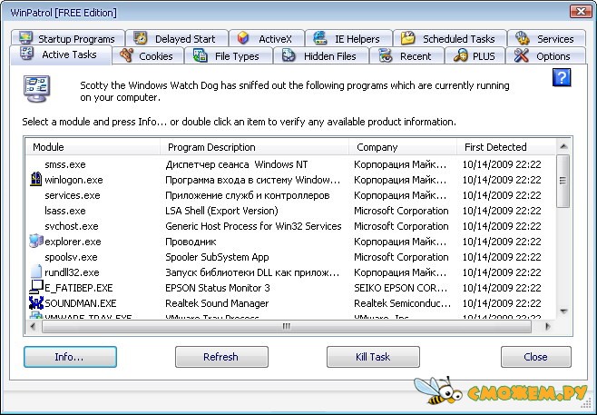Click the winlogon.exe row icon
The height and width of the screenshot is (415, 597).
[x=35, y=179]
